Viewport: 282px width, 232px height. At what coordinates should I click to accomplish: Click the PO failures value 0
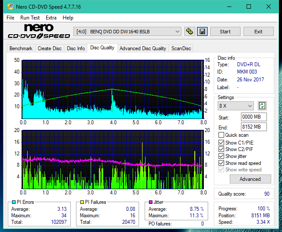[203, 224]
